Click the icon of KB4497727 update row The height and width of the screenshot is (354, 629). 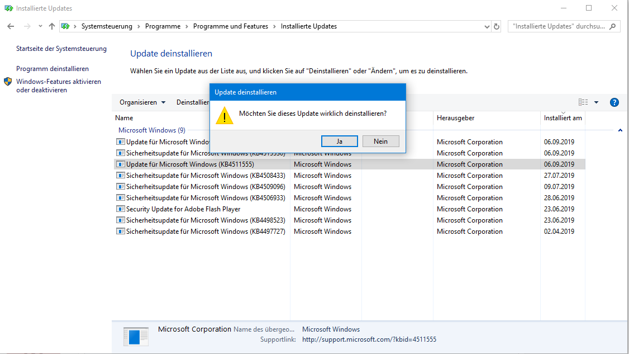tap(120, 232)
